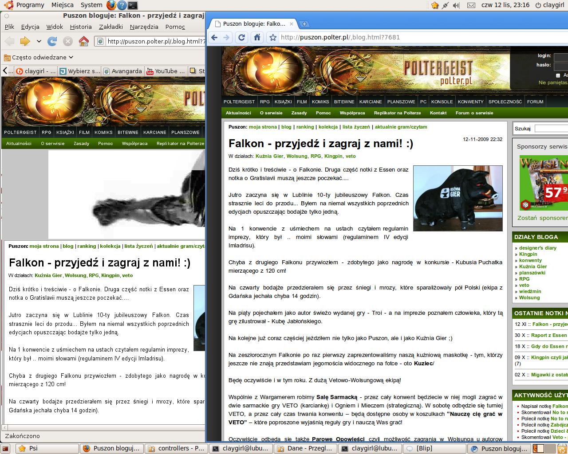This screenshot has width=568, height=454.
Task: Bookmark page with Chrome star icon
Action: pyautogui.click(x=273, y=37)
